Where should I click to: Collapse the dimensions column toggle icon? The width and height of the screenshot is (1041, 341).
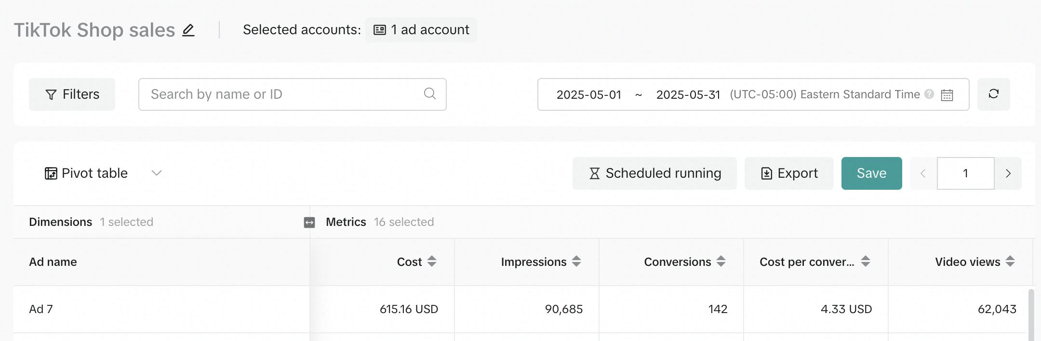pos(309,222)
